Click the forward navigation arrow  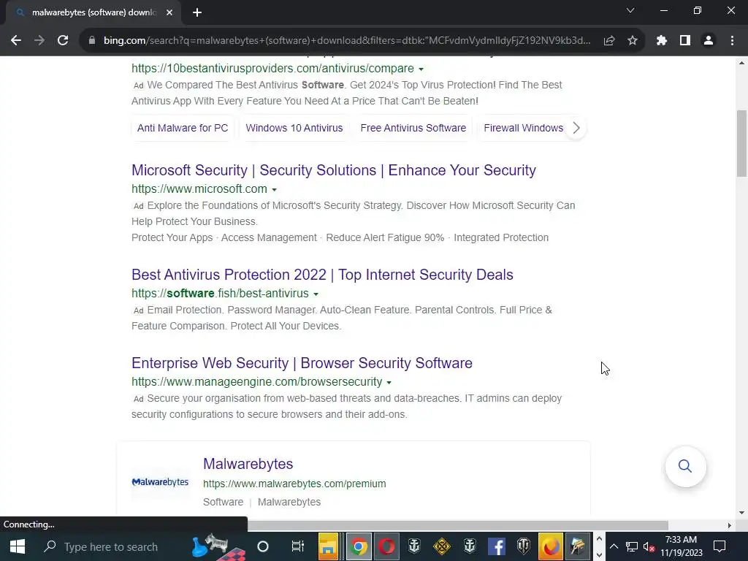point(39,41)
